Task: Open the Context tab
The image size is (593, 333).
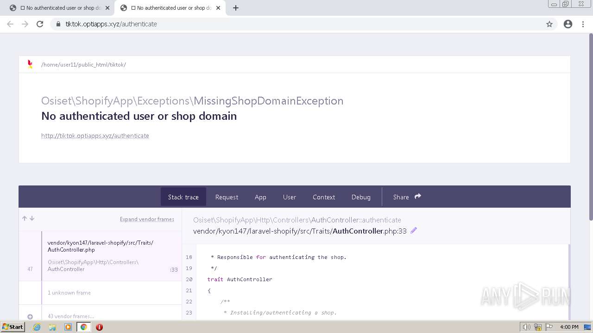Action: click(324, 197)
